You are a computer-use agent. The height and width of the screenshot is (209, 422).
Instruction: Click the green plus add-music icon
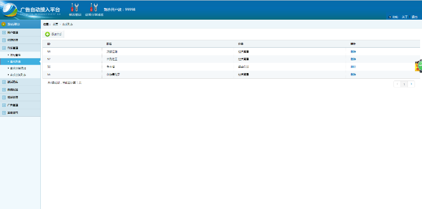pyautogui.click(x=47, y=34)
